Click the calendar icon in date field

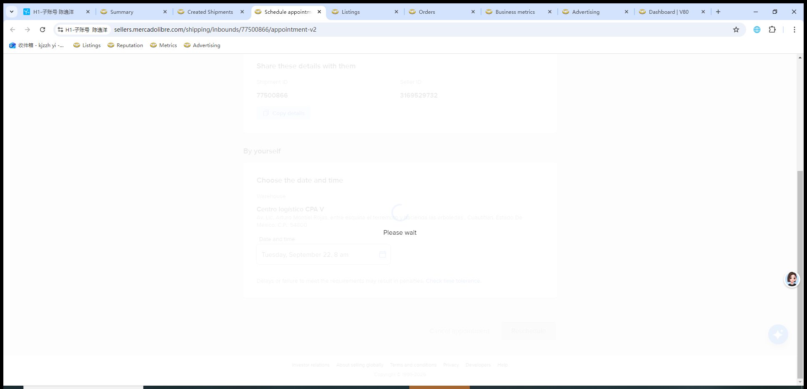383,254
